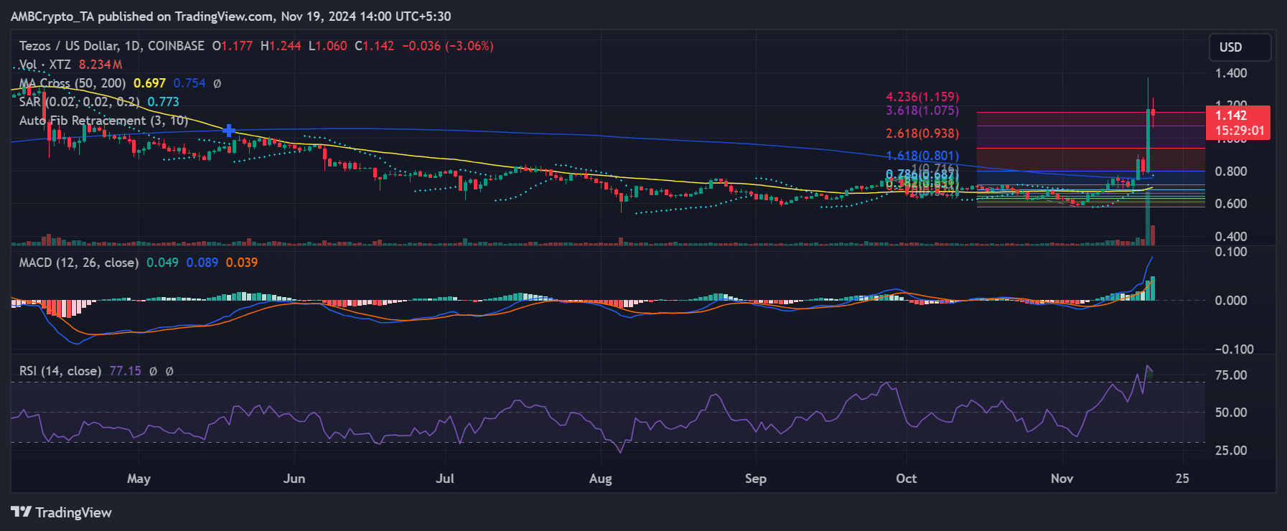Click the MACD scale value 0.100
This screenshot has height=531, width=1287.
coord(1231,252)
